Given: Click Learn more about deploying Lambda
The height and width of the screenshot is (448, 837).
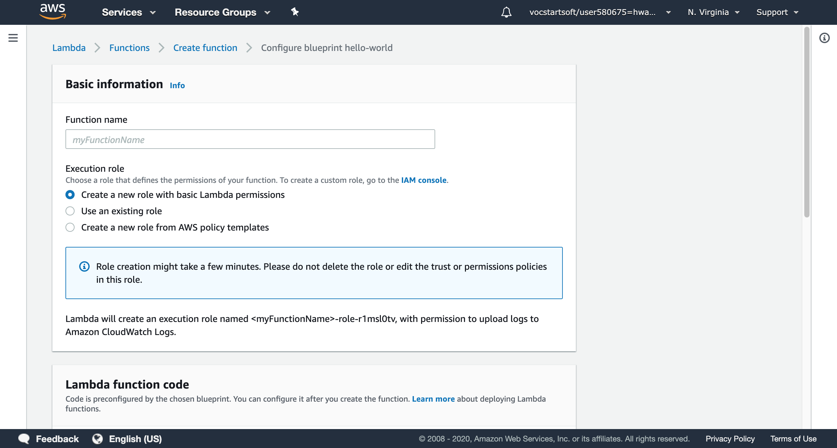Looking at the screenshot, I should (433, 399).
